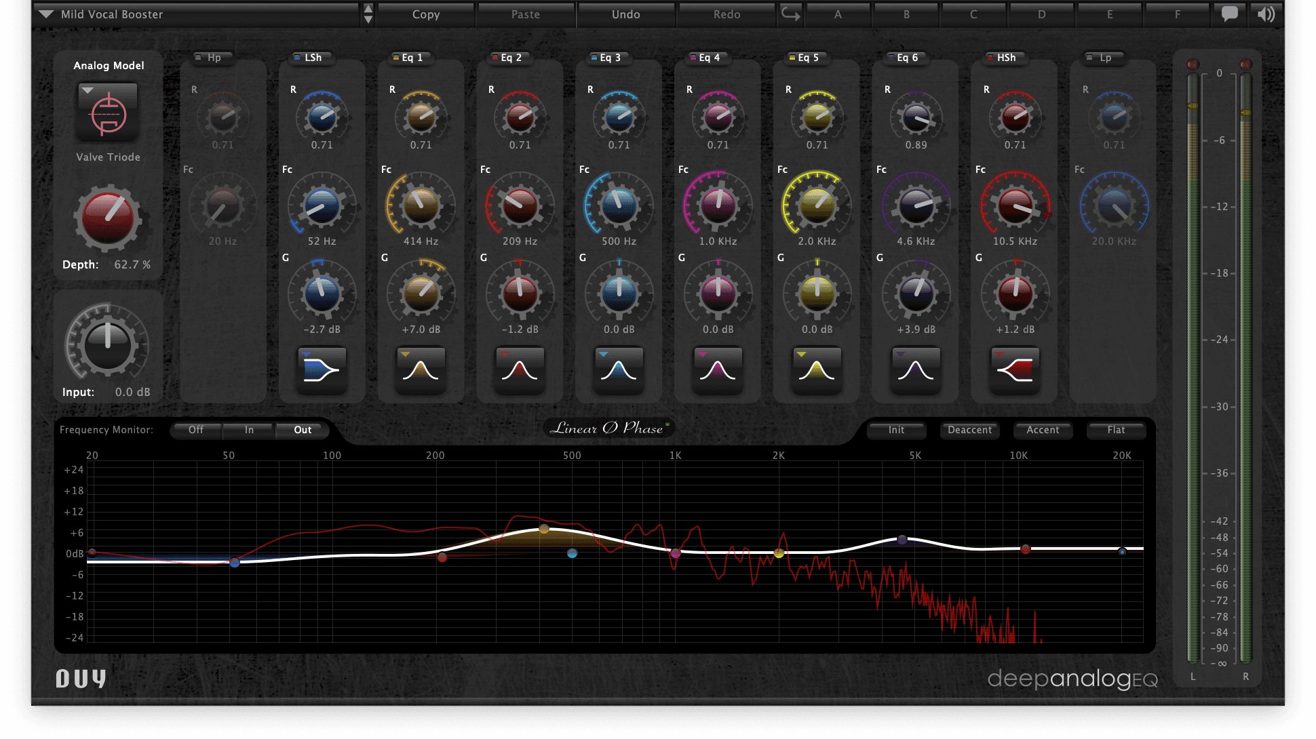This screenshot has height=739, width=1316.
Task: Click the Eq 2 node on the frequency graph
Action: [x=444, y=557]
